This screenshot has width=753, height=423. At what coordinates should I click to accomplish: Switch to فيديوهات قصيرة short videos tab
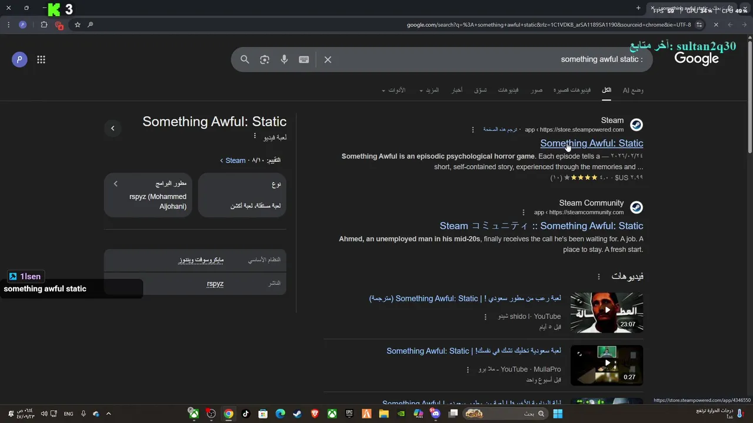[572, 90]
